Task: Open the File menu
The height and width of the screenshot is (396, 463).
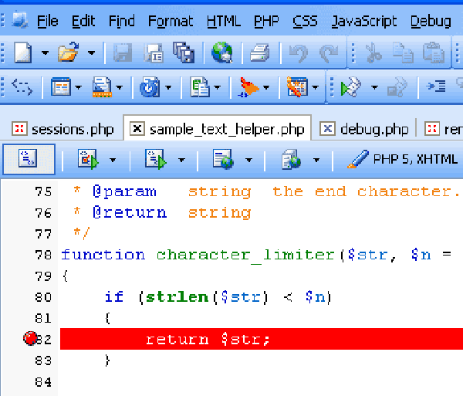Action: (48, 22)
